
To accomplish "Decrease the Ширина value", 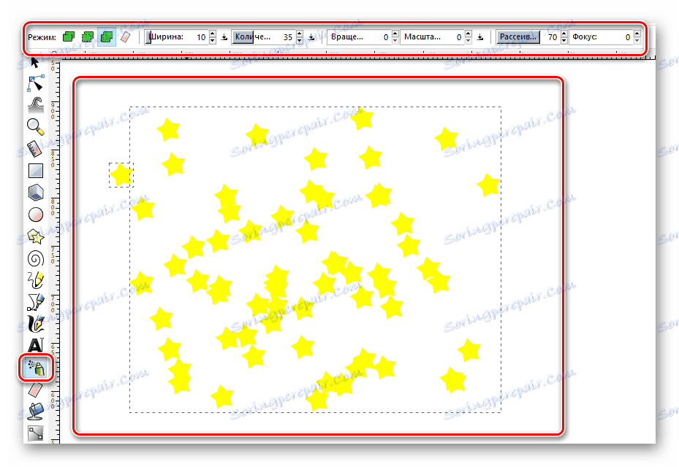I will (x=212, y=41).
